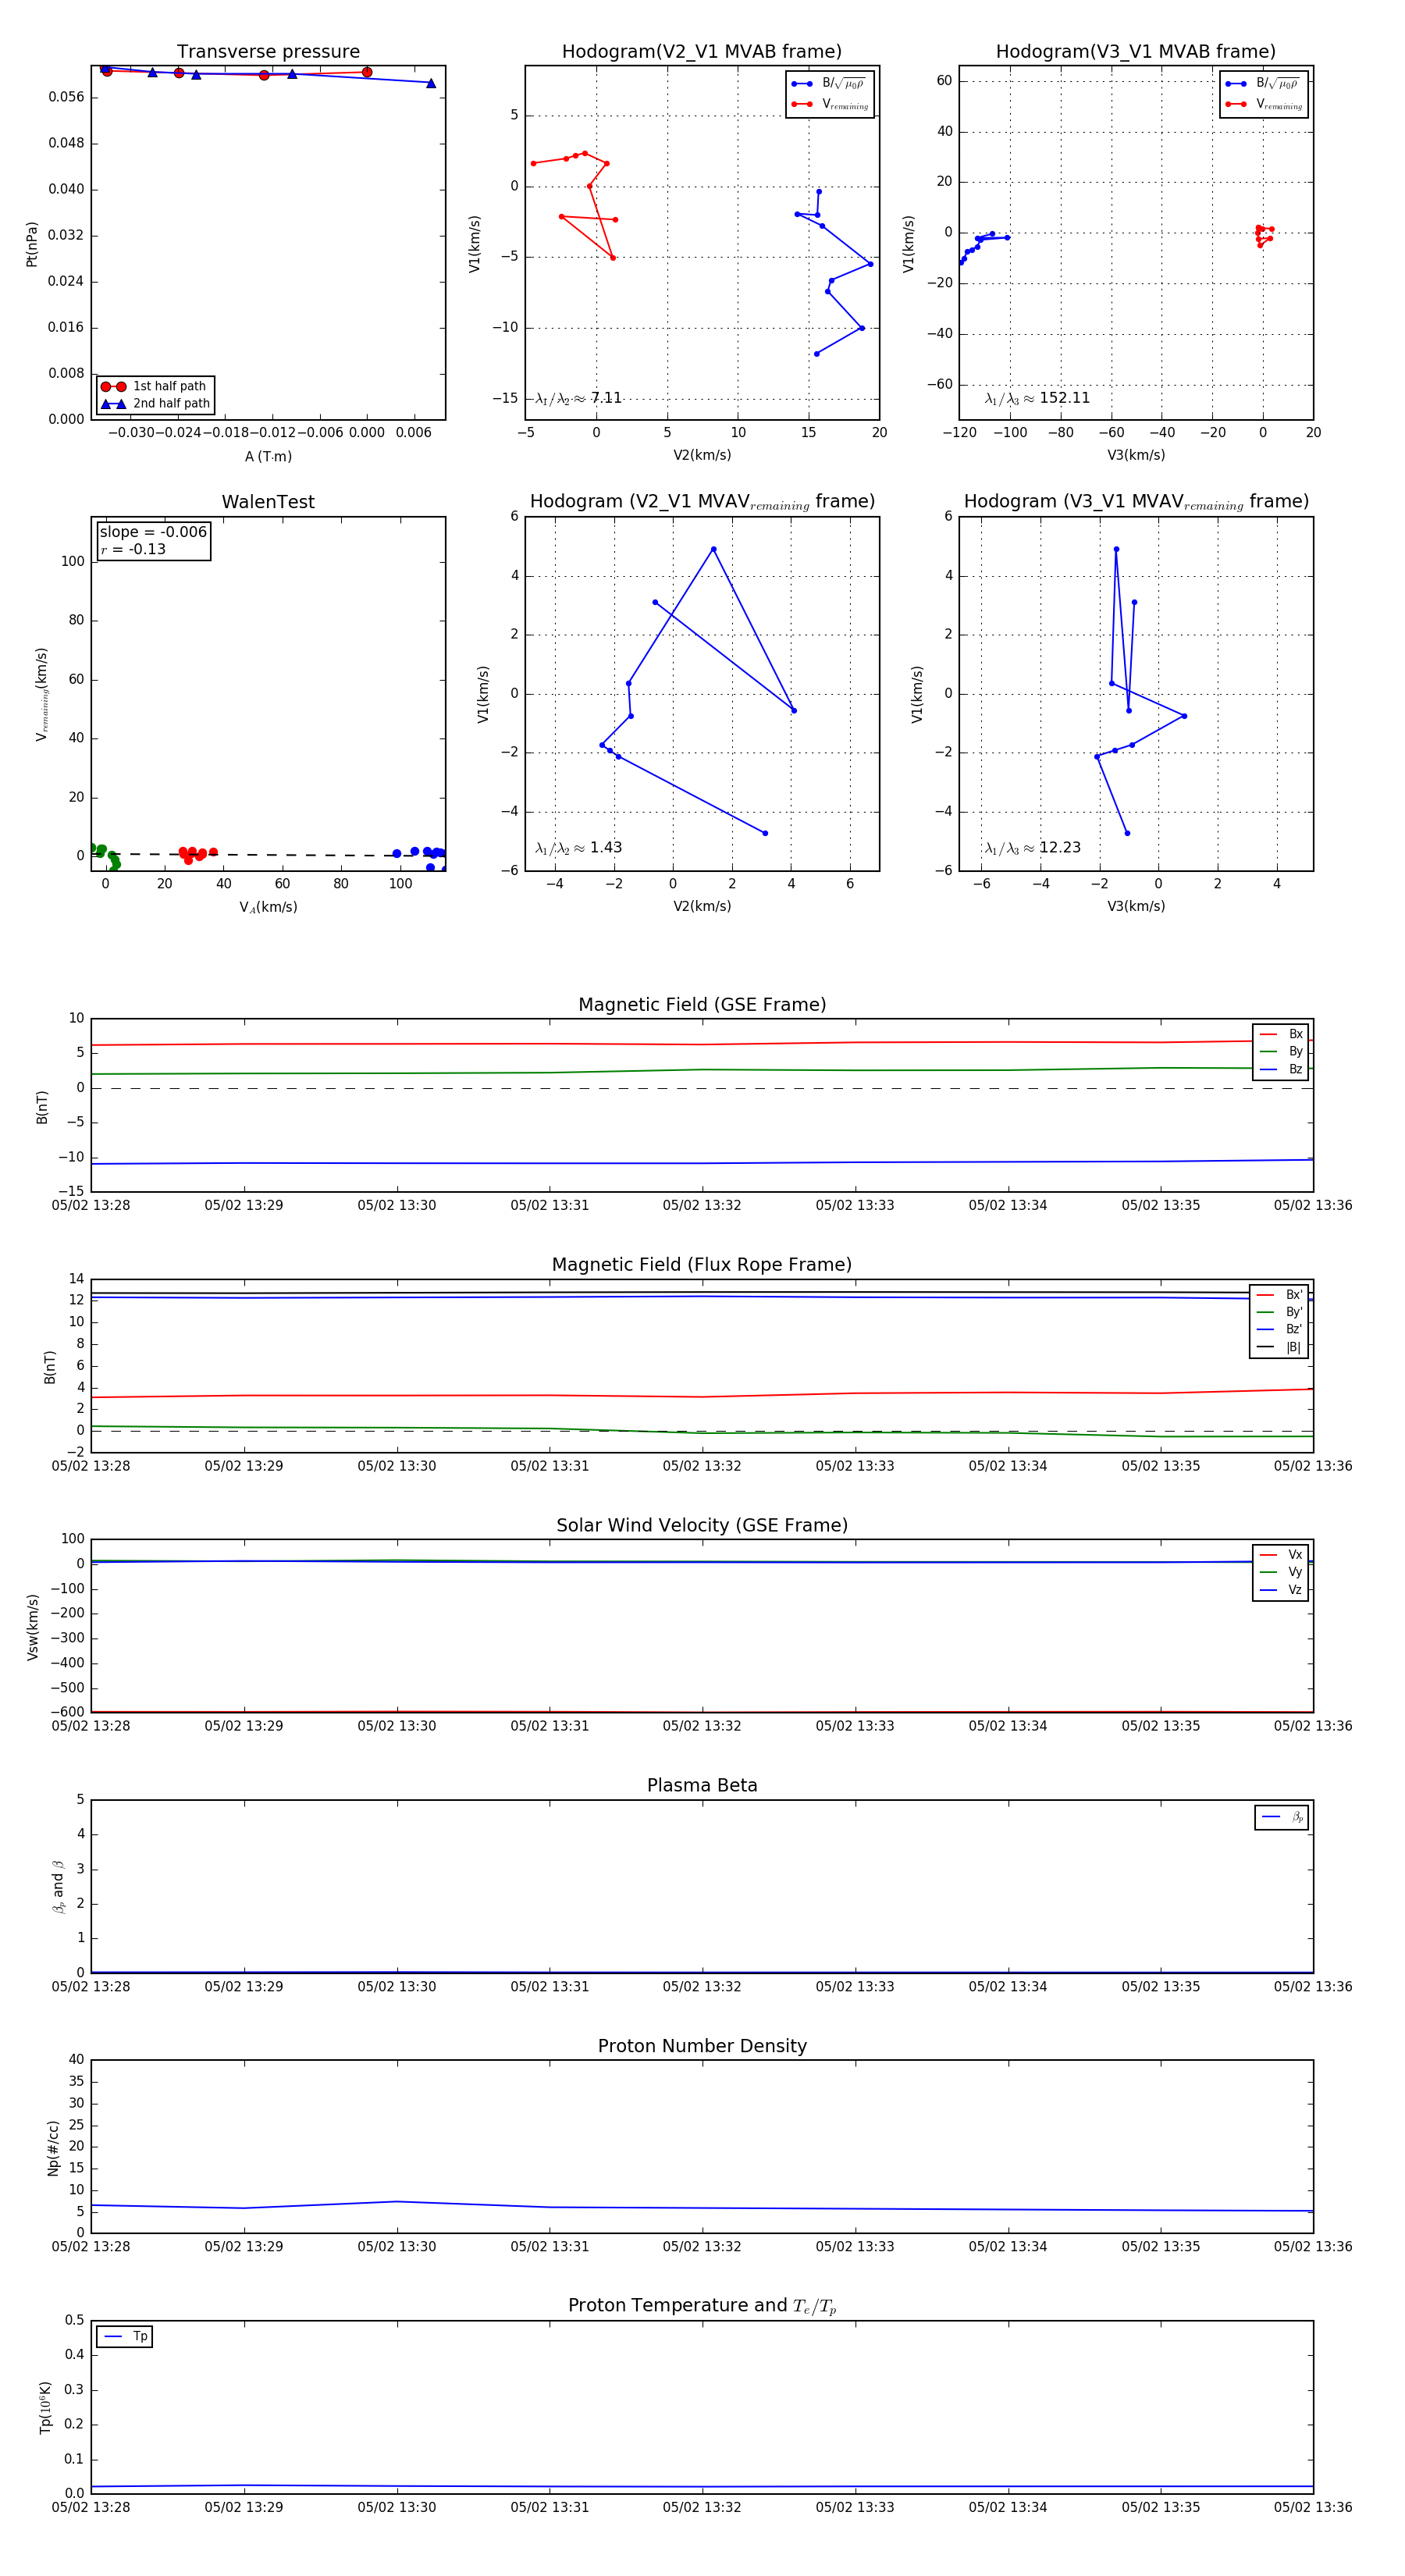This screenshot has height=2576, width=1405.
Task: Click the "λ1/λ3 ≈ 12.23" eigenvalue ratio
Action: [1033, 848]
